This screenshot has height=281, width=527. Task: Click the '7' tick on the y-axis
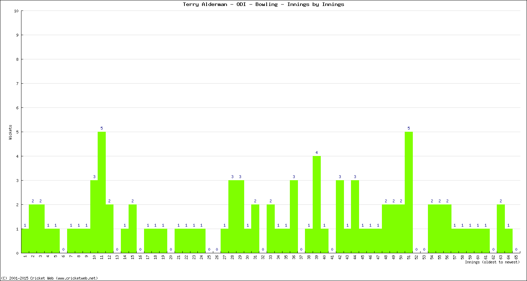click(17, 84)
